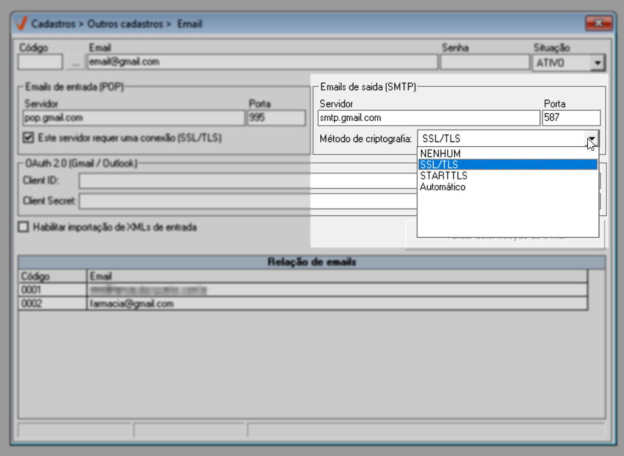Edit POP Servidor field pop.gmail.com
The height and width of the screenshot is (456, 624).
(x=134, y=118)
